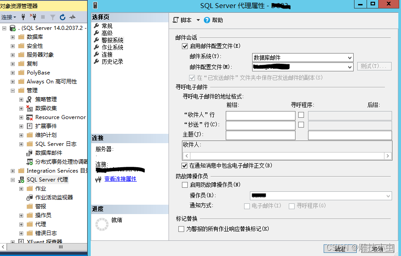
Task: Select the 数据库邮件 node icon
Action: pos(30,153)
